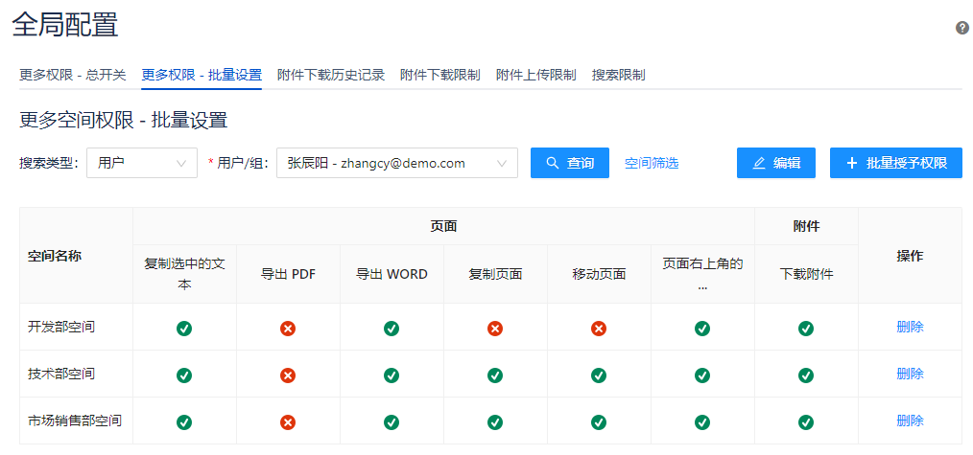Click green check for 技术部空间 复制选中的文本
973x455 pixels.
pos(184,375)
